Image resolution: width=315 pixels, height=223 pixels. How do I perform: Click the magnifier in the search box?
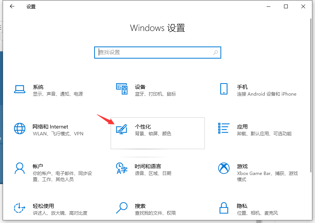(x=215, y=52)
